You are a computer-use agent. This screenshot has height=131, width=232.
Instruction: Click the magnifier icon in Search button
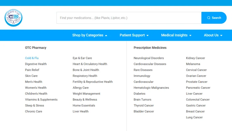point(209,18)
